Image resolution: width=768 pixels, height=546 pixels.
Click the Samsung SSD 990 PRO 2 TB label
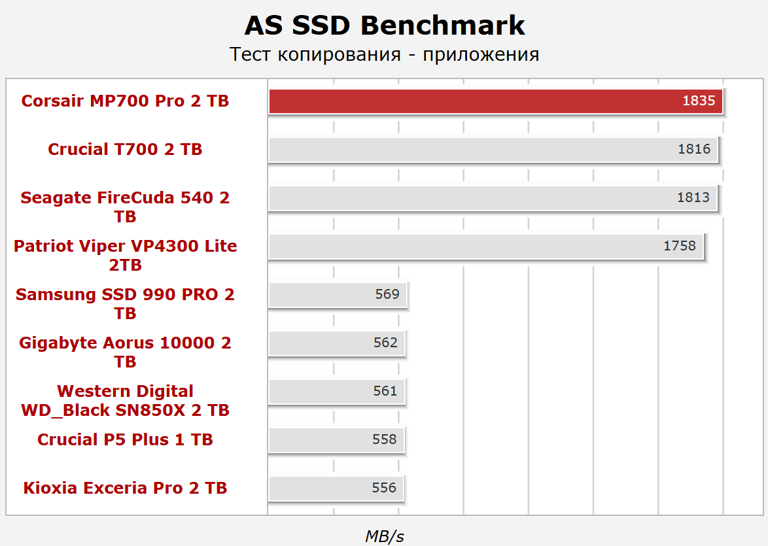125,303
